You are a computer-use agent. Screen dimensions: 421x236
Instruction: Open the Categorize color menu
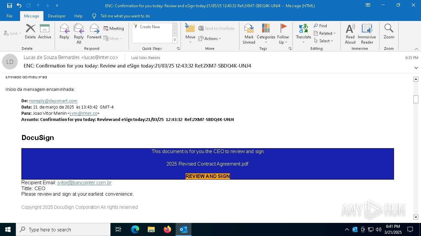[x=266, y=34]
